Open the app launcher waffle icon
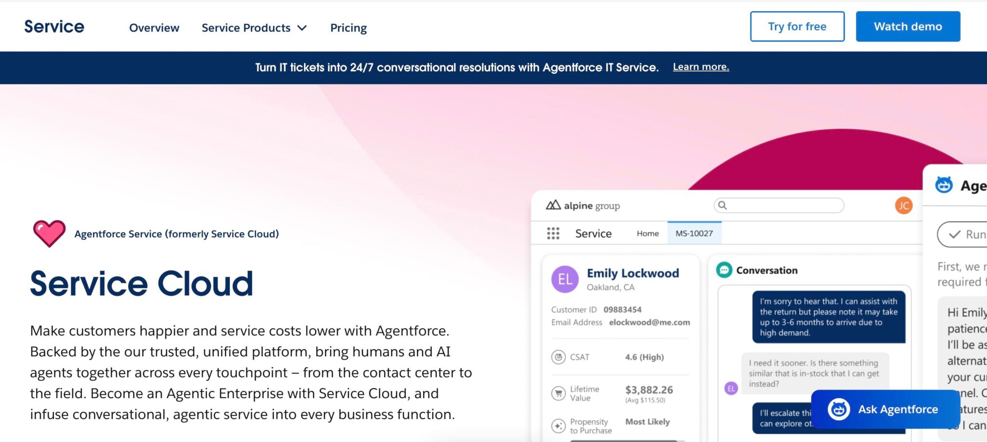 553,233
